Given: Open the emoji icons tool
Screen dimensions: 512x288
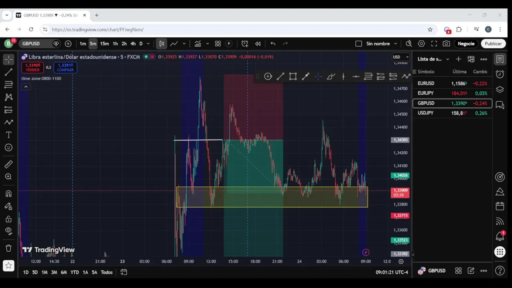Looking at the screenshot, I should (8, 148).
